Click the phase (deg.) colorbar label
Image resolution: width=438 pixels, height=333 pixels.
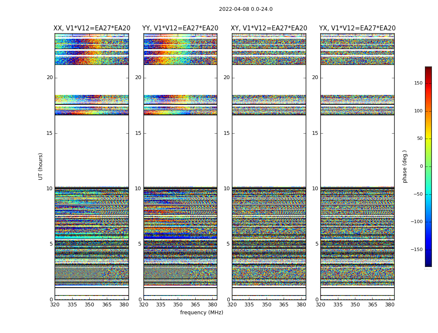pos(405,166)
